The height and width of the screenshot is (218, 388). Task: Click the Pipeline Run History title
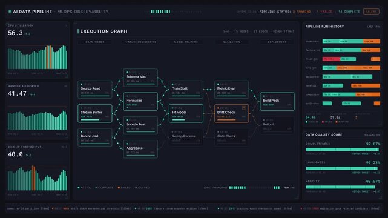point(324,27)
